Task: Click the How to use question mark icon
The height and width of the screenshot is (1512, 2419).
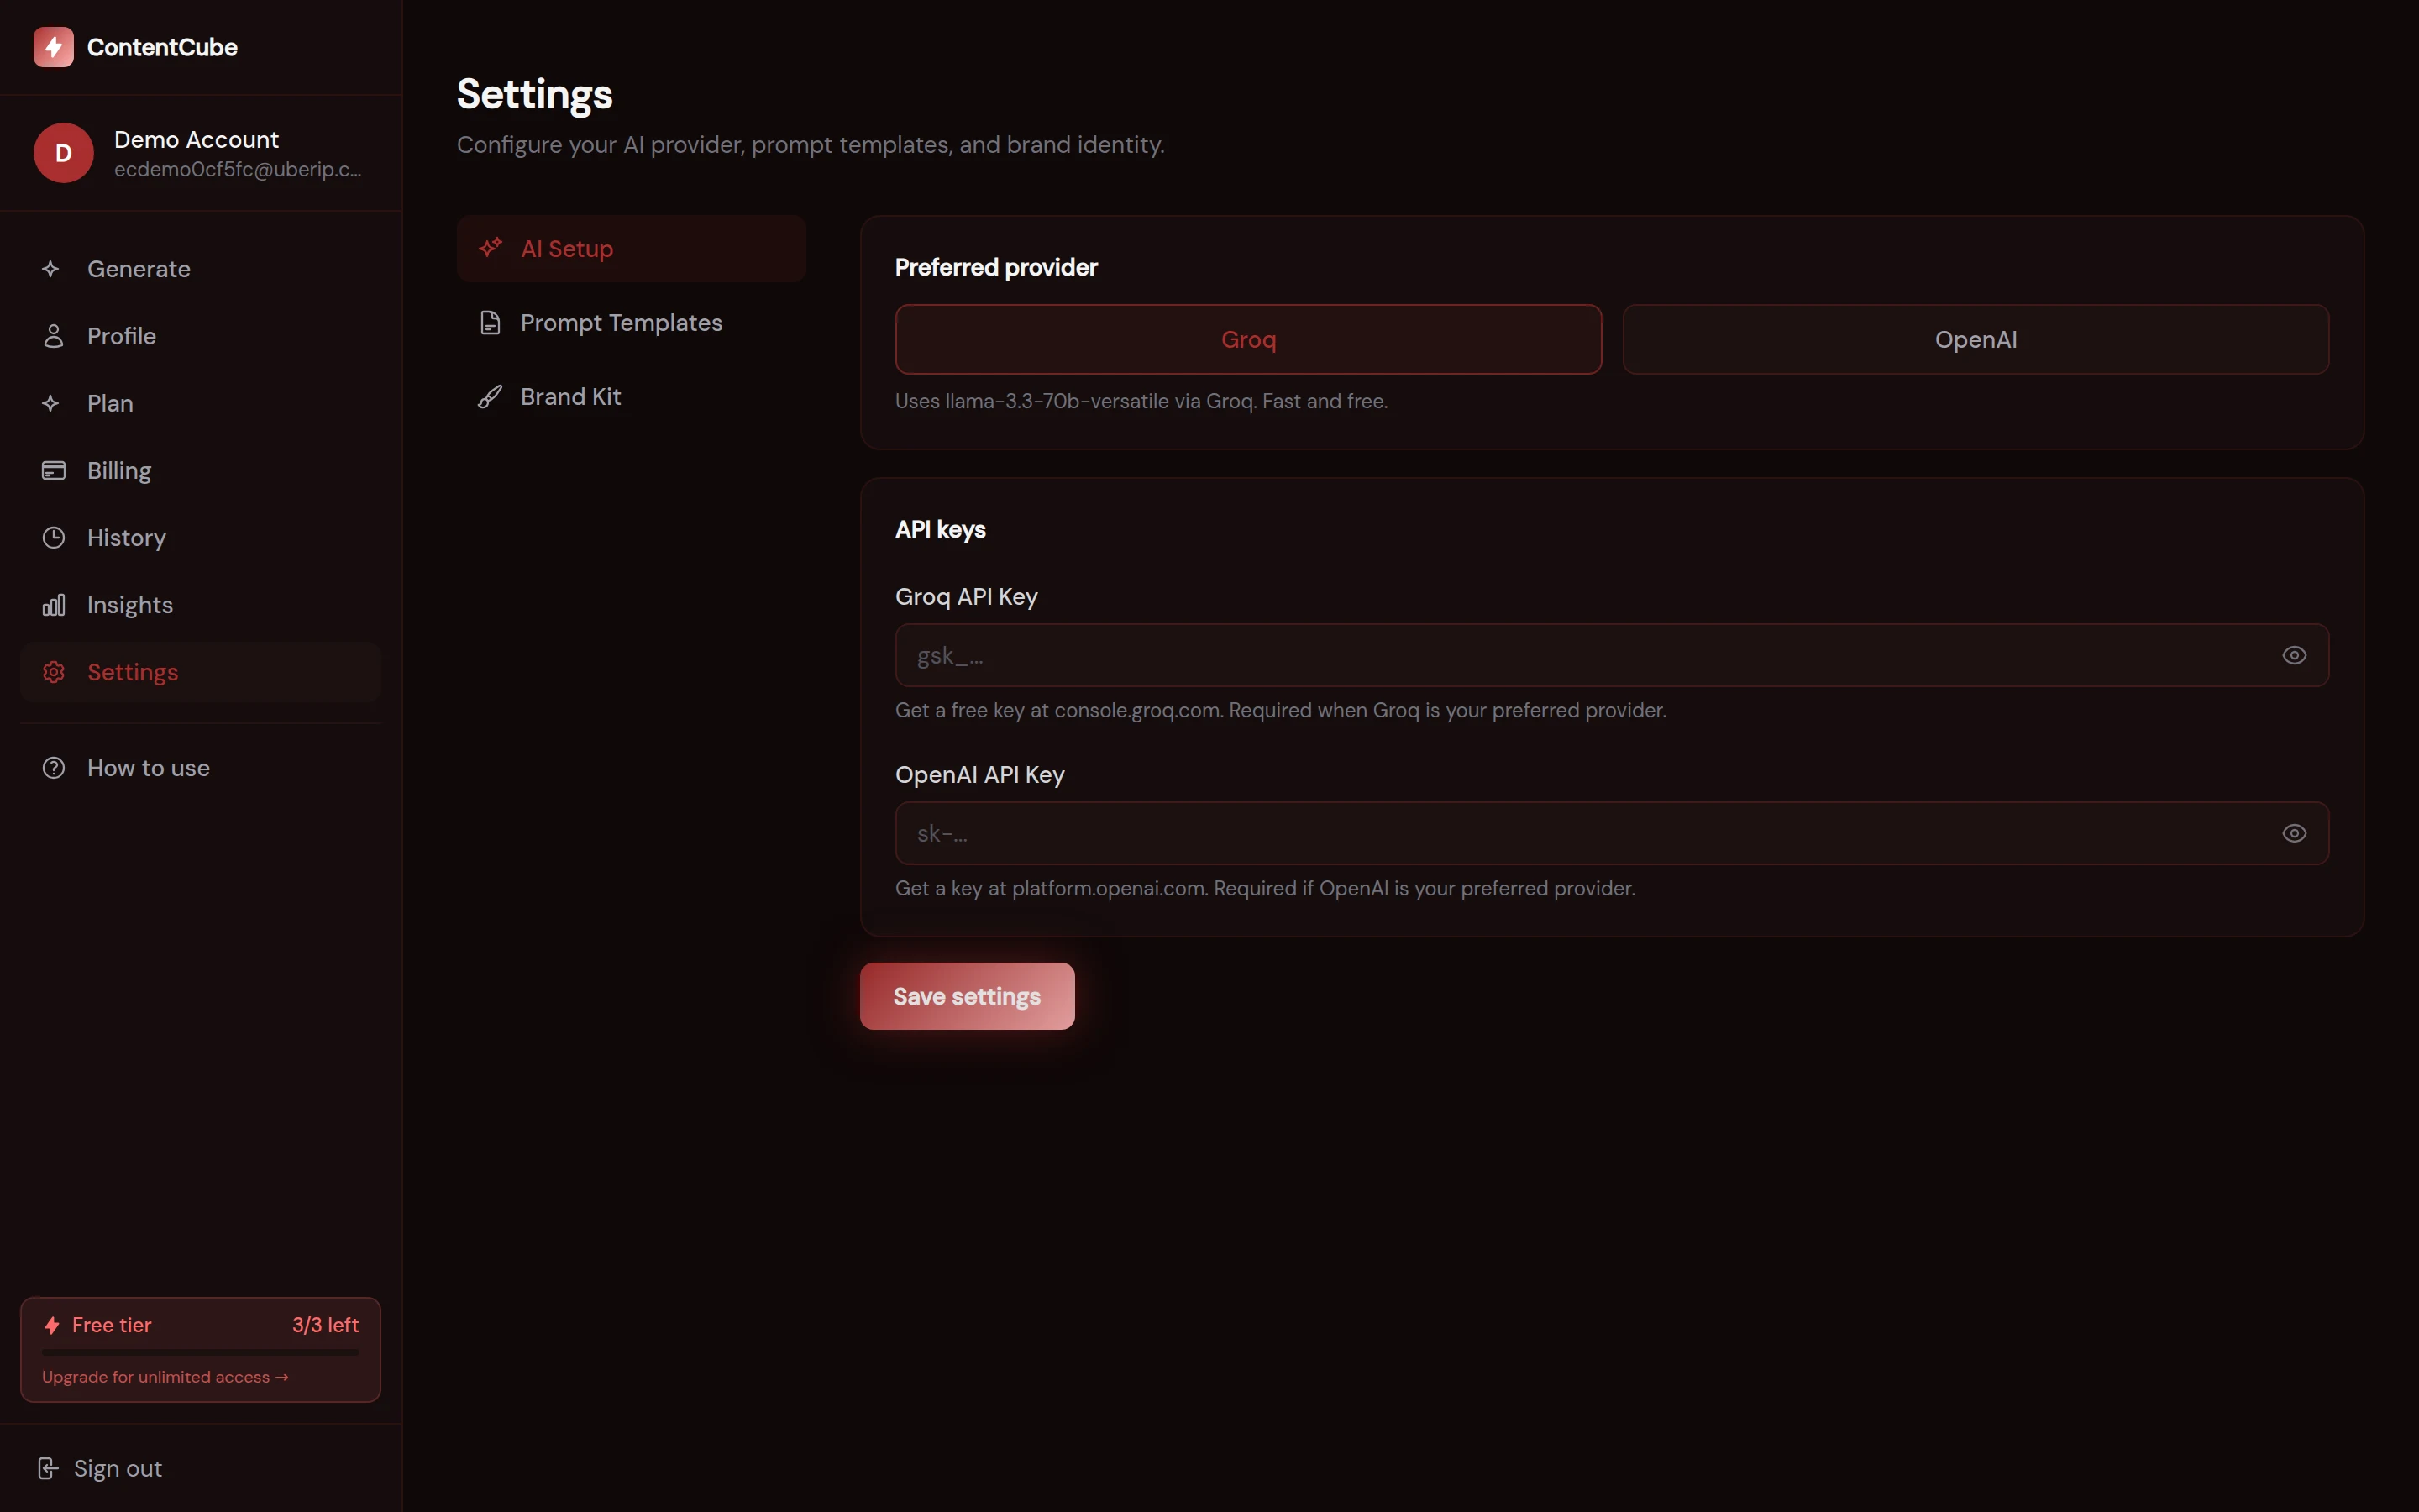Action: coord(53,768)
